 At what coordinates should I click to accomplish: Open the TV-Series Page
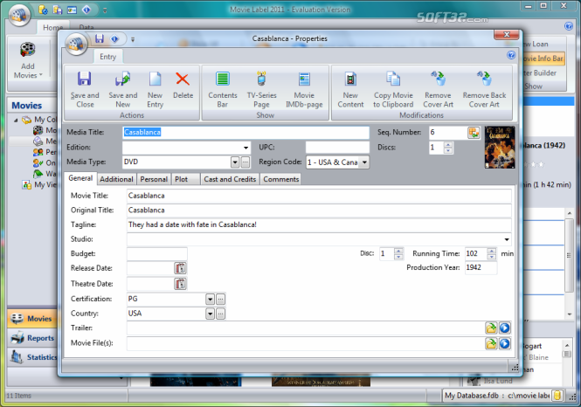261,90
